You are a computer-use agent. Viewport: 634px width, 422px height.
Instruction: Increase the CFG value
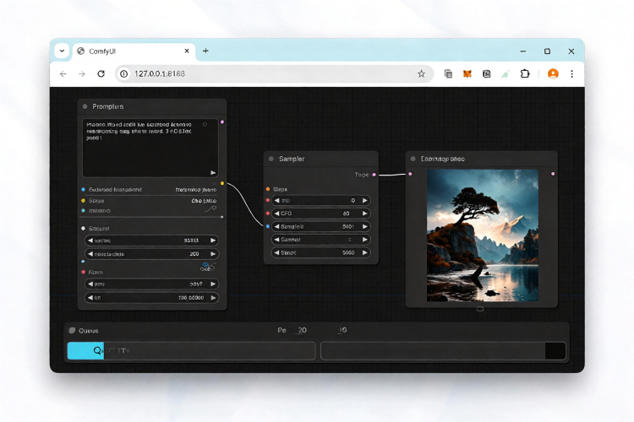pos(364,214)
